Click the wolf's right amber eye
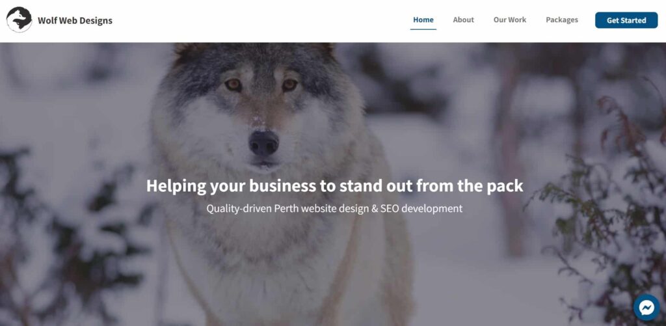The height and width of the screenshot is (326, 666). point(289,85)
